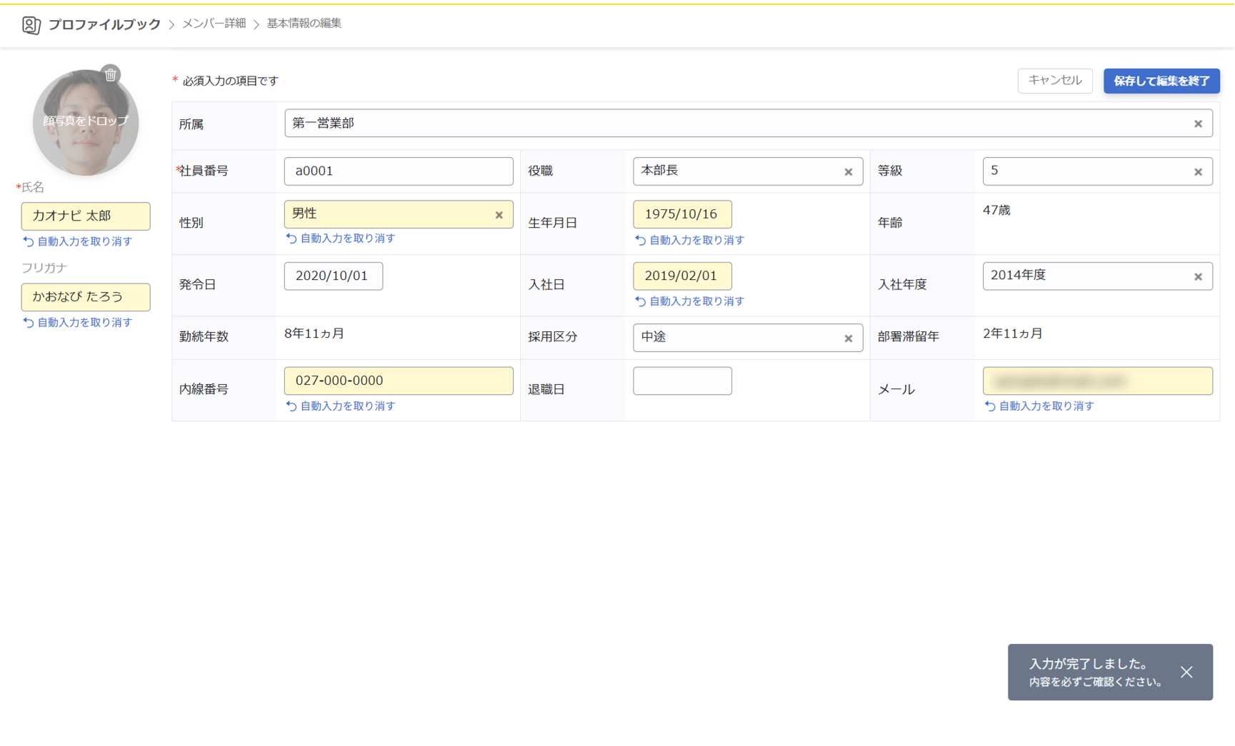Dismiss the 入力が完了しました notification
Screen dimensions: 1235x746
coord(1186,672)
